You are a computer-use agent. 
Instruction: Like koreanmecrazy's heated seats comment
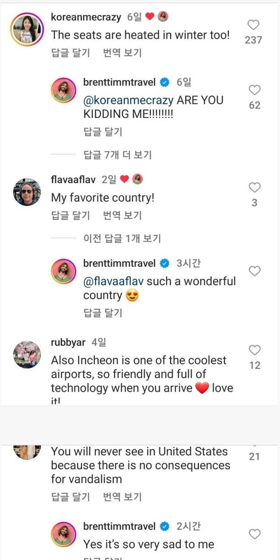(x=254, y=25)
